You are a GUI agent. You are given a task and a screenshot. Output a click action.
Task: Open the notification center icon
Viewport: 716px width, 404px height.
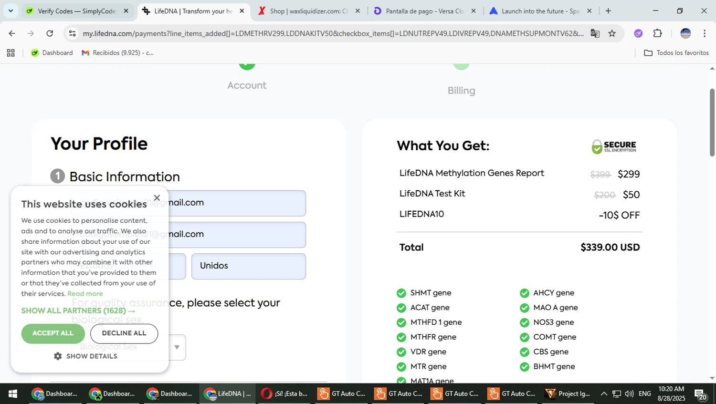pyautogui.click(x=701, y=394)
